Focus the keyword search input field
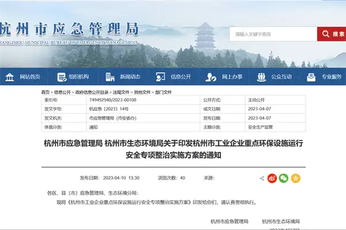The image size is (346, 230). tap(272, 34)
